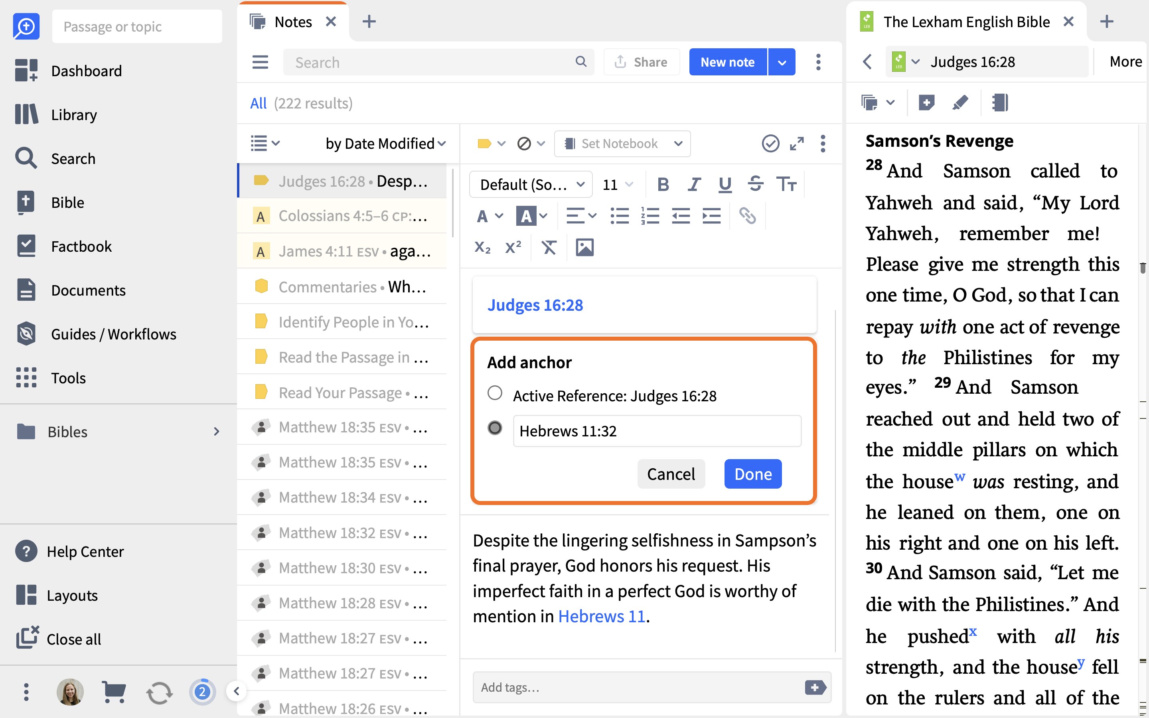This screenshot has width=1149, height=718.
Task: Open the shopping cart
Action: point(114,692)
